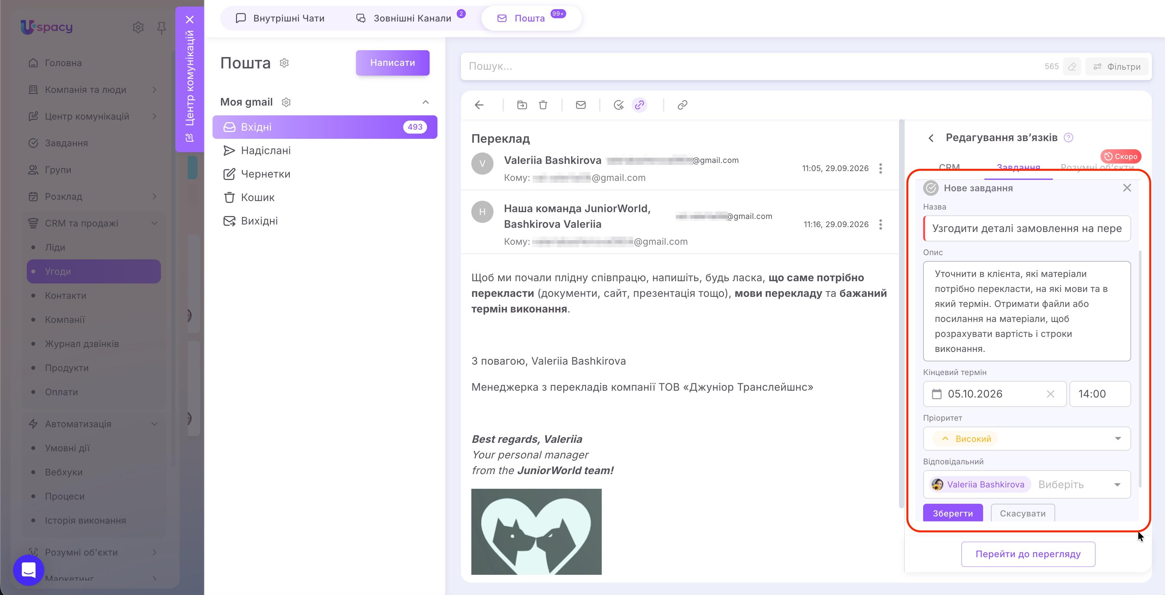Edit the Назва task title field
Image resolution: width=1165 pixels, height=595 pixels.
point(1027,228)
